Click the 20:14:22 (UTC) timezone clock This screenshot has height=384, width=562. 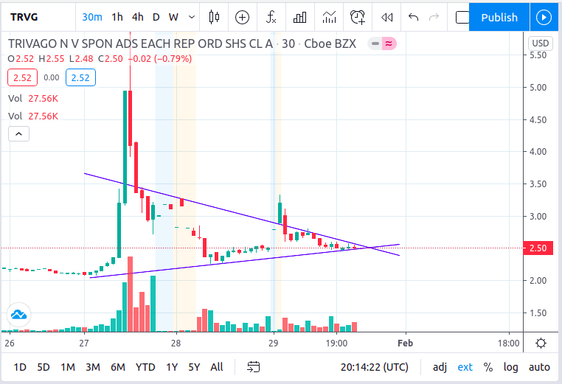pos(374,367)
